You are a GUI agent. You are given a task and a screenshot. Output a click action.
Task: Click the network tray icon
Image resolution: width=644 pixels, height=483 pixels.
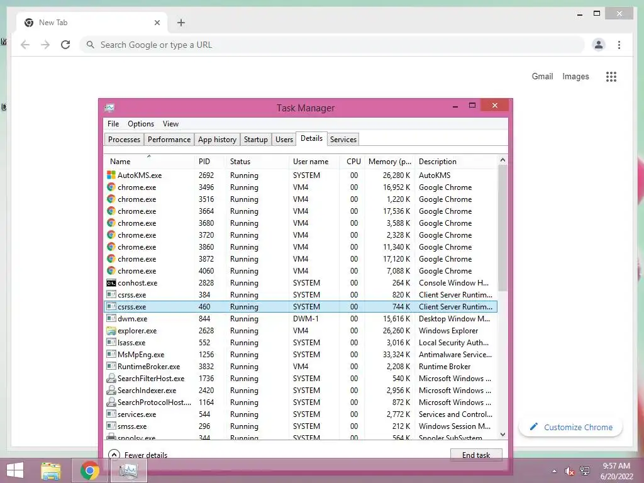[585, 471]
